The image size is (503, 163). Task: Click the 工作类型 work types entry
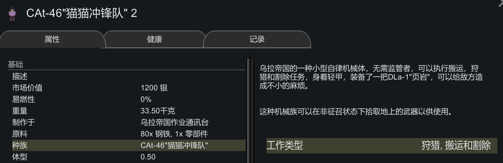tap(285, 145)
